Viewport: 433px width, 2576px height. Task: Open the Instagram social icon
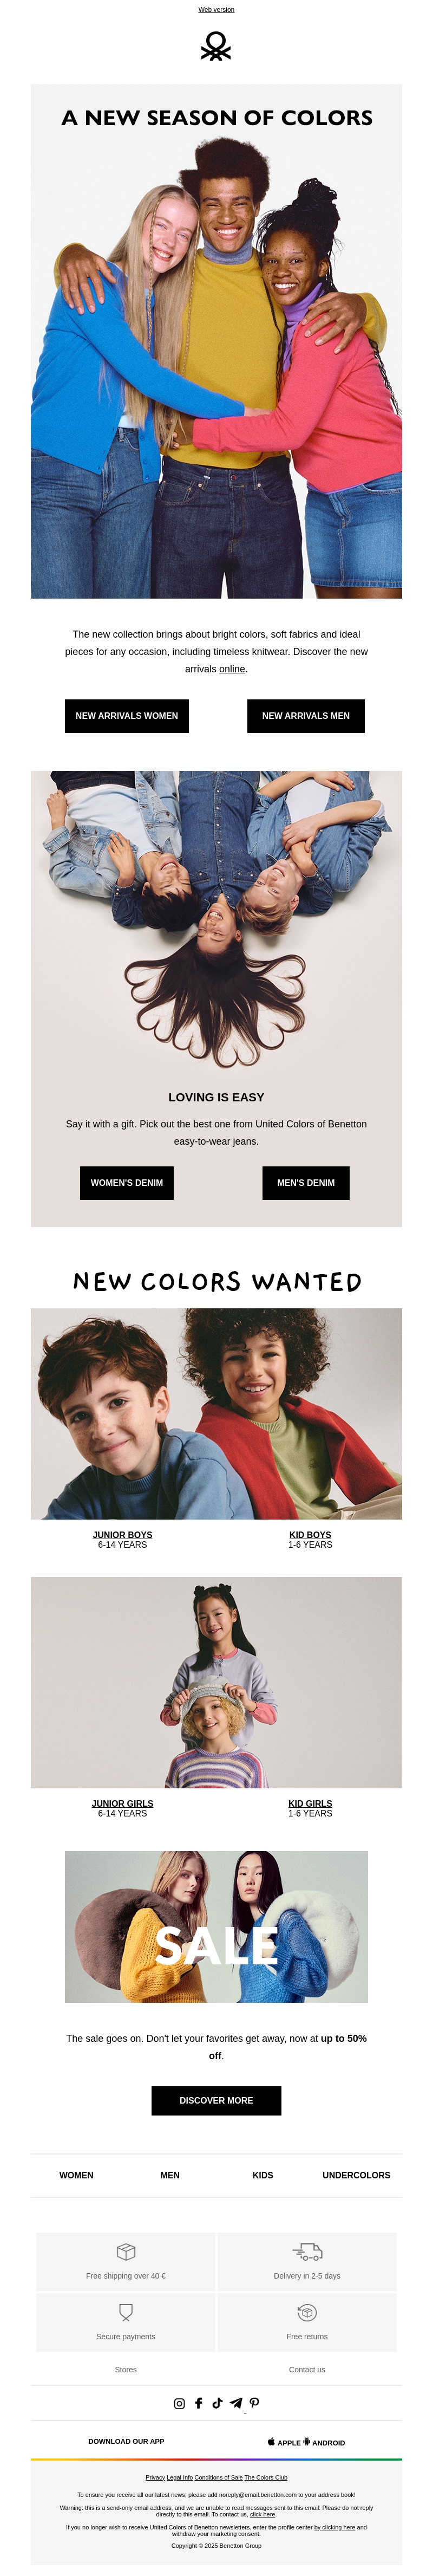tap(179, 2403)
